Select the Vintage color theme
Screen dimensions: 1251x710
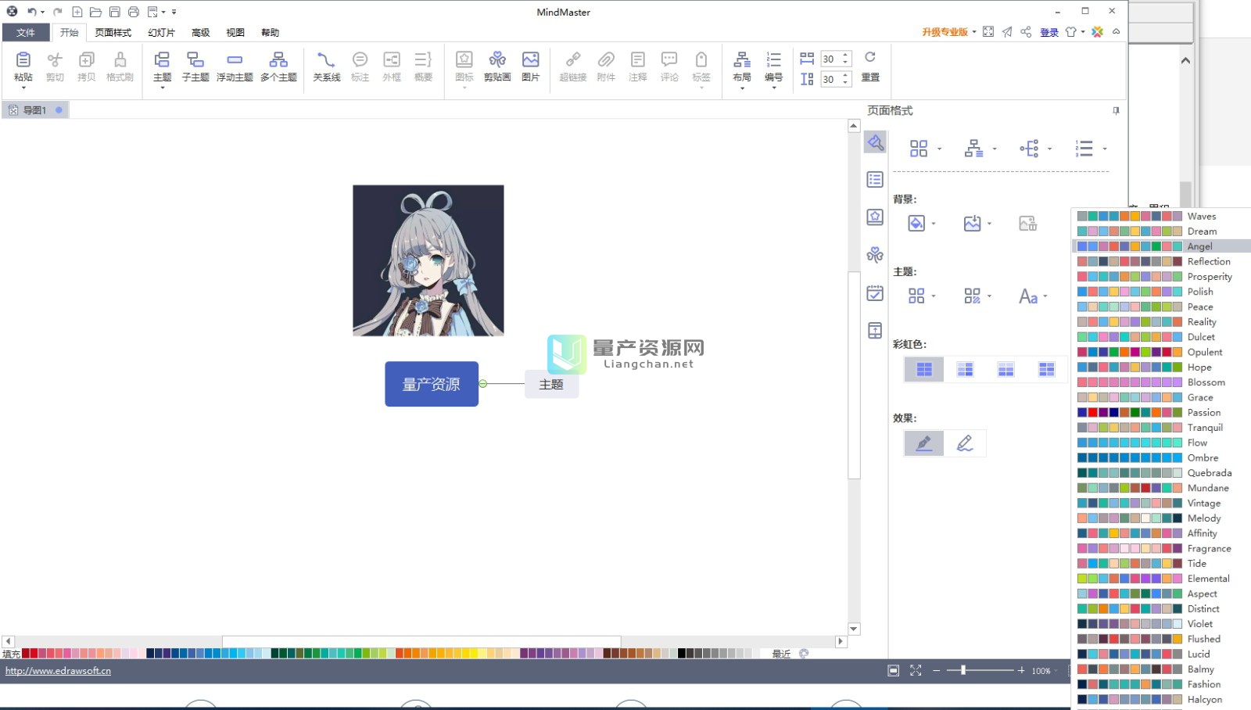pyautogui.click(x=1162, y=503)
